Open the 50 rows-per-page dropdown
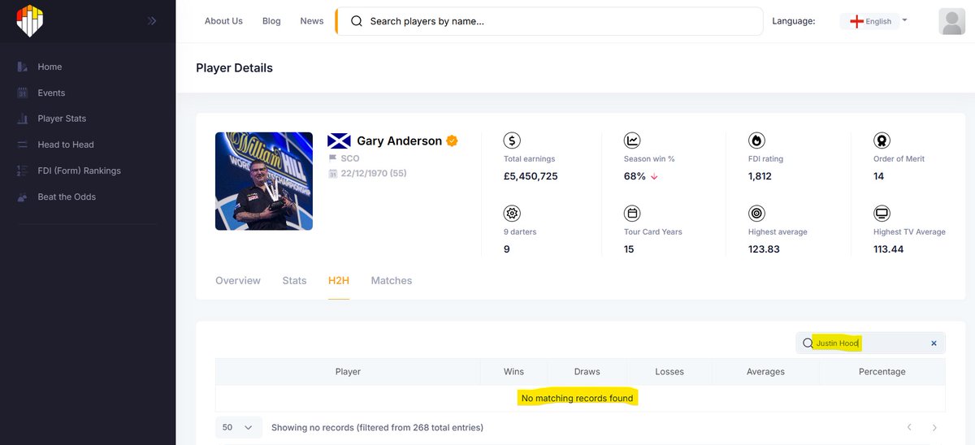 [239, 427]
